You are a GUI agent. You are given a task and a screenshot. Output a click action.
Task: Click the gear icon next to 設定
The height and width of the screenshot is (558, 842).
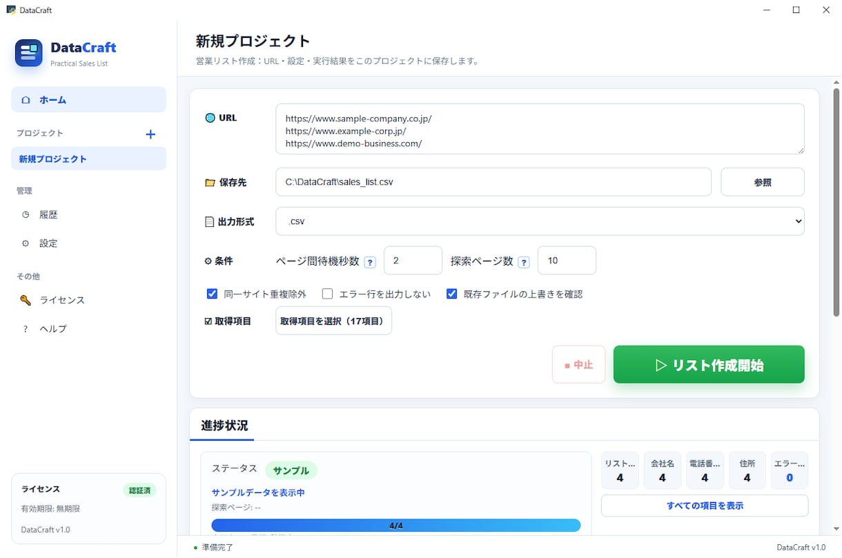[x=26, y=243]
